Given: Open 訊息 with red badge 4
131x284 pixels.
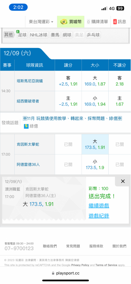Looking at the screenshot, I should pyautogui.click(x=120, y=22).
